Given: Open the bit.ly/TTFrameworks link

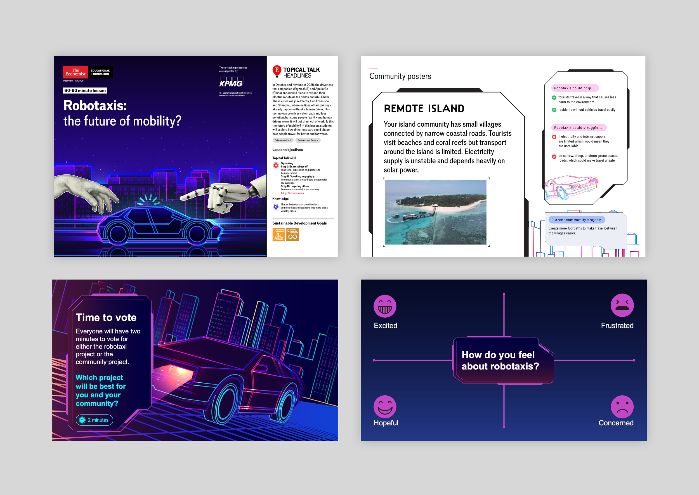Looking at the screenshot, I should coord(292,193).
